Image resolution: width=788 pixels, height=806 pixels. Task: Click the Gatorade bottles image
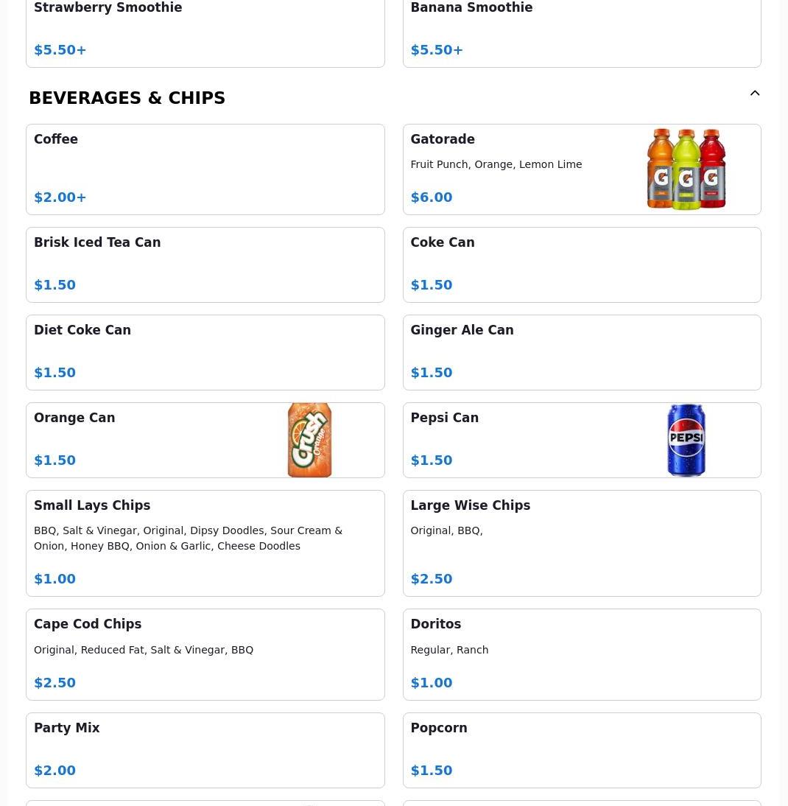[x=686, y=169]
